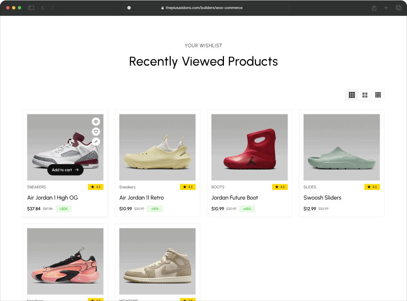Go back to the previous page
Image resolution: width=407 pixels, height=301 pixels.
(43, 8)
